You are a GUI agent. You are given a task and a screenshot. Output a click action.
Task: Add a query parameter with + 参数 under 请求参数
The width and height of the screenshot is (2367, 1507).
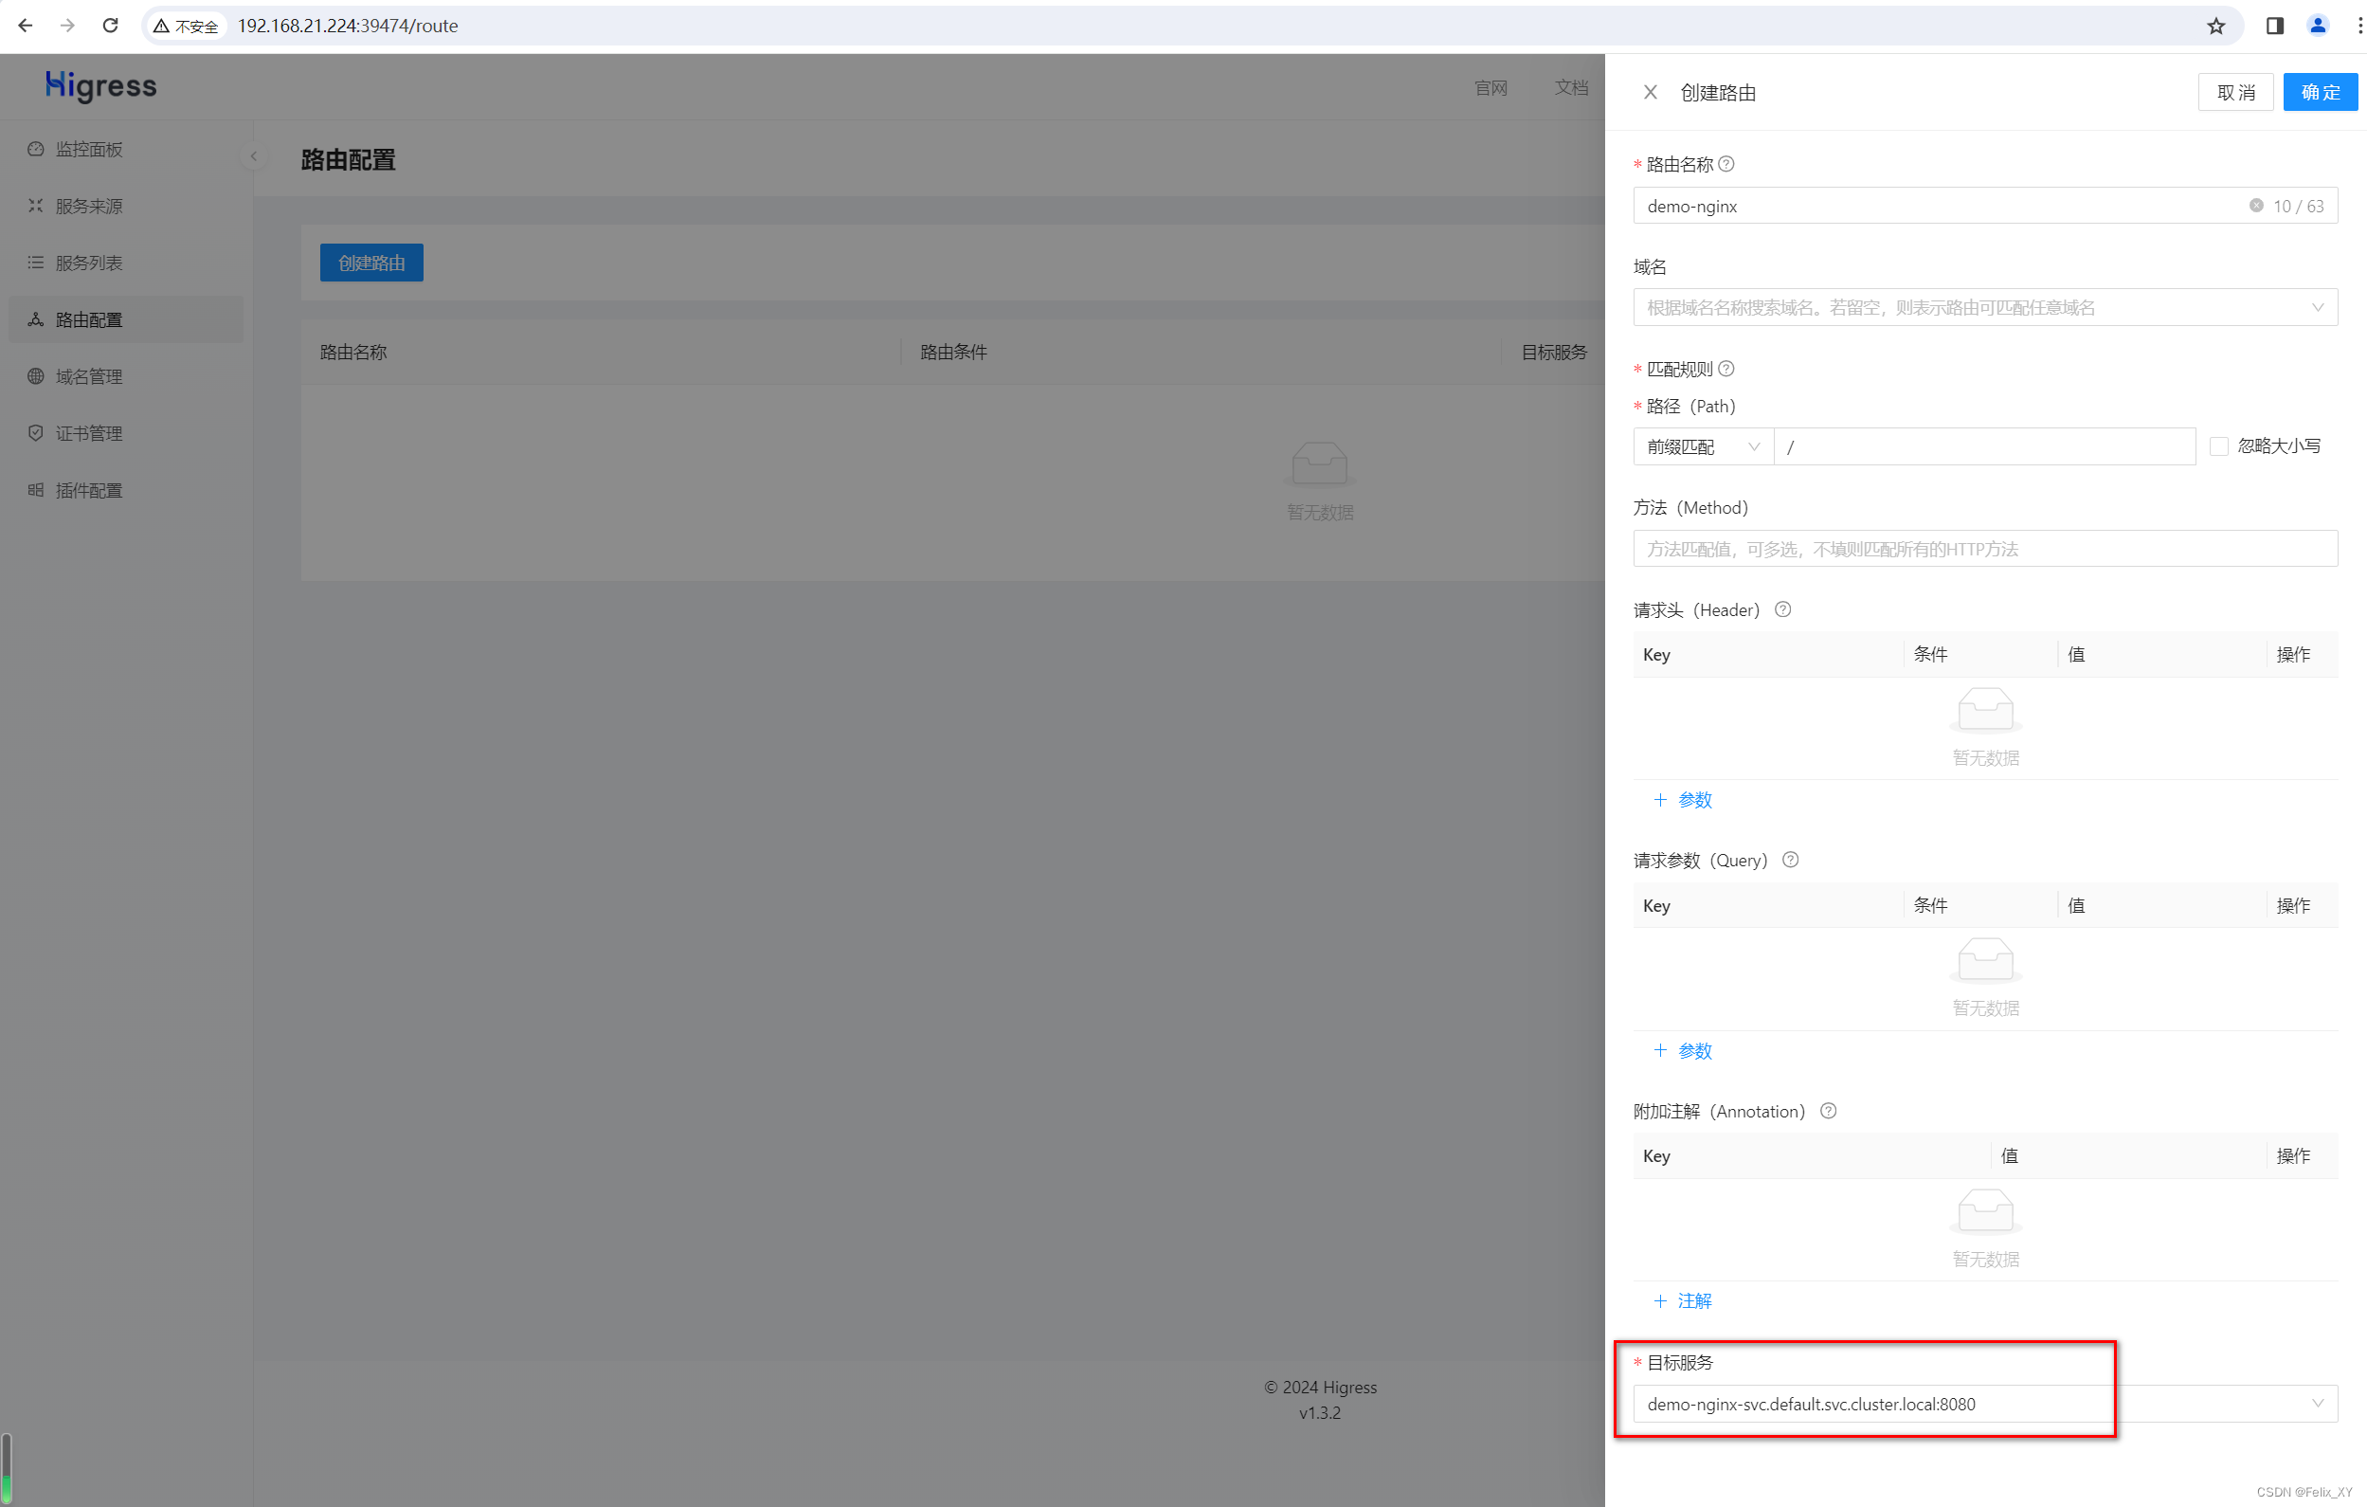1683,1050
